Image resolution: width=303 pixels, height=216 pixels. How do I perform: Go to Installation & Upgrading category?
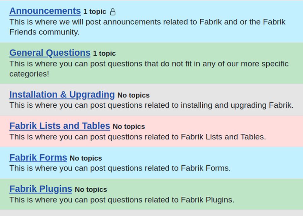point(62,94)
